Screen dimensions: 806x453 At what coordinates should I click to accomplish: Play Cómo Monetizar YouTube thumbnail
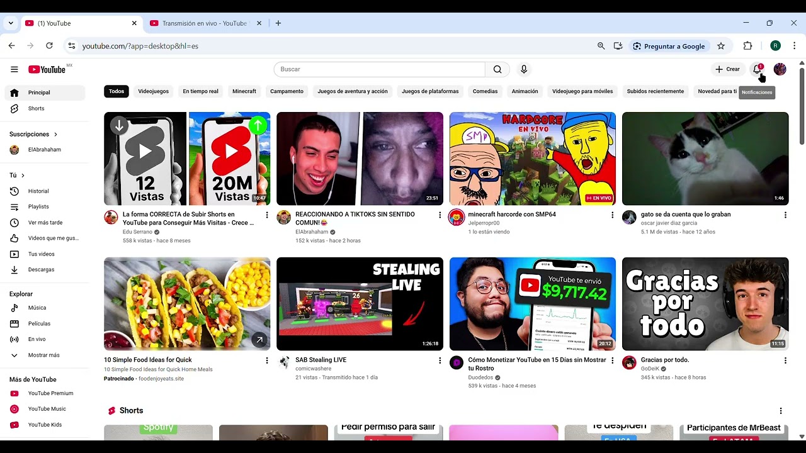pos(533,304)
